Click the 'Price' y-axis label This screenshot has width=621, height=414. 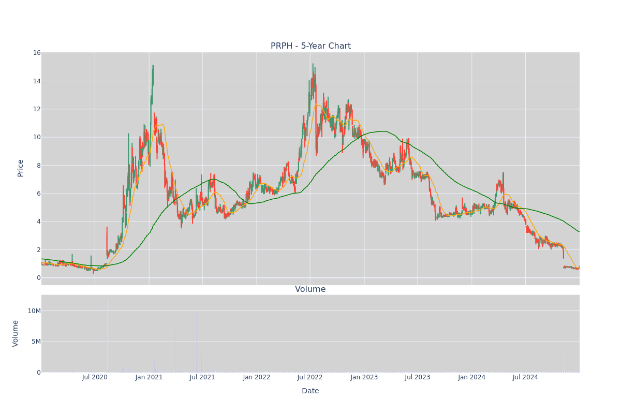[x=21, y=168]
